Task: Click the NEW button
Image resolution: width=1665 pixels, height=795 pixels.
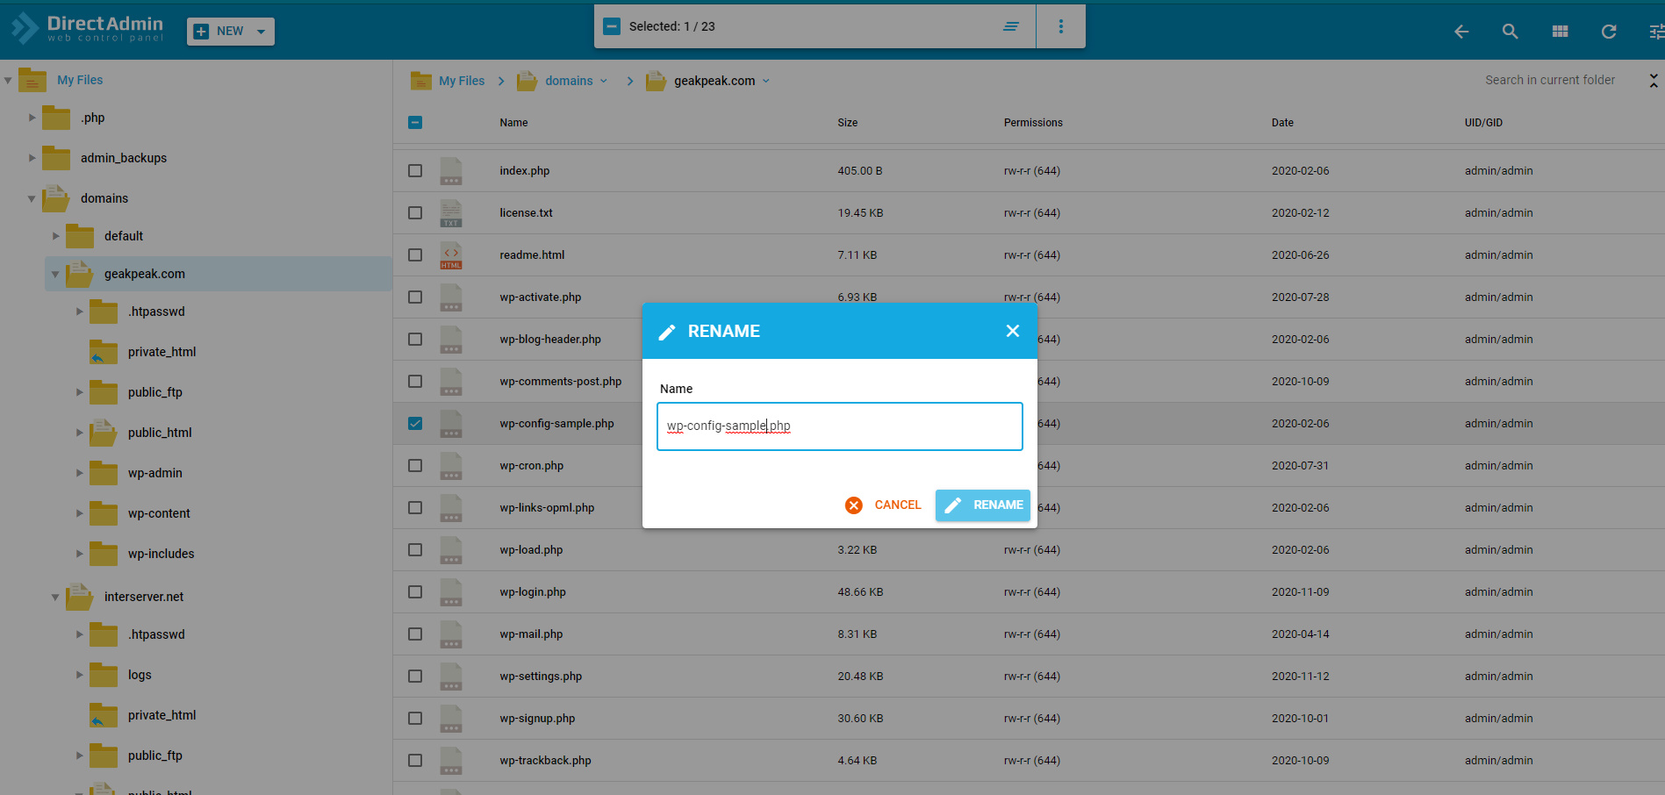Action: pyautogui.click(x=231, y=32)
